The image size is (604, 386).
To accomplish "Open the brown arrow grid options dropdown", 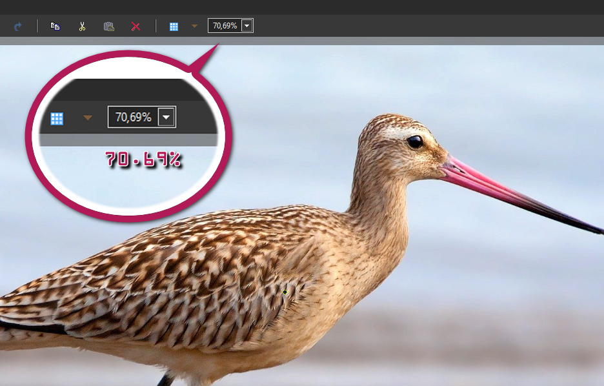I will tap(194, 26).
